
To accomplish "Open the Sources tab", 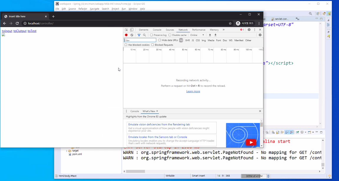I will click(x=170, y=30).
